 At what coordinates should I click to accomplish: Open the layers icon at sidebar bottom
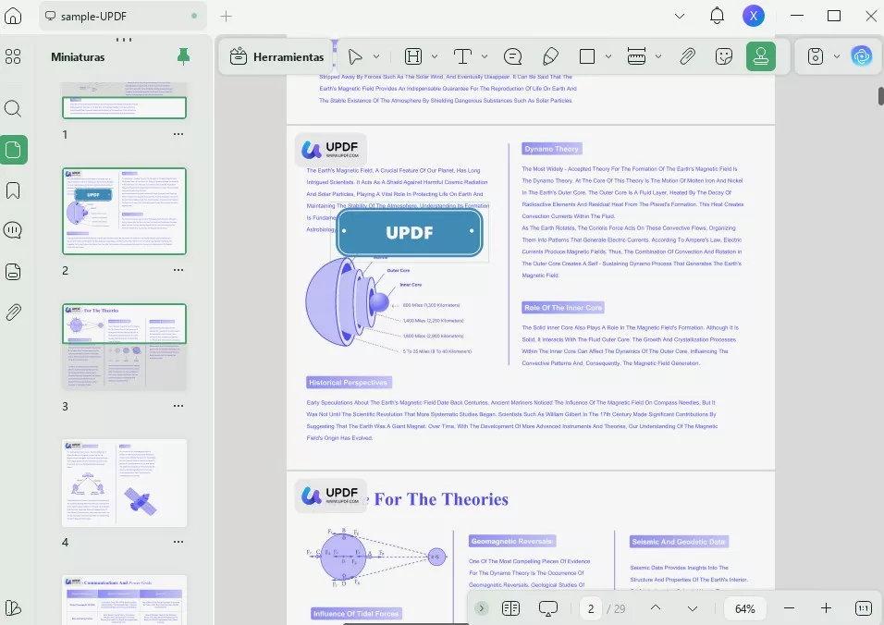coord(13,607)
